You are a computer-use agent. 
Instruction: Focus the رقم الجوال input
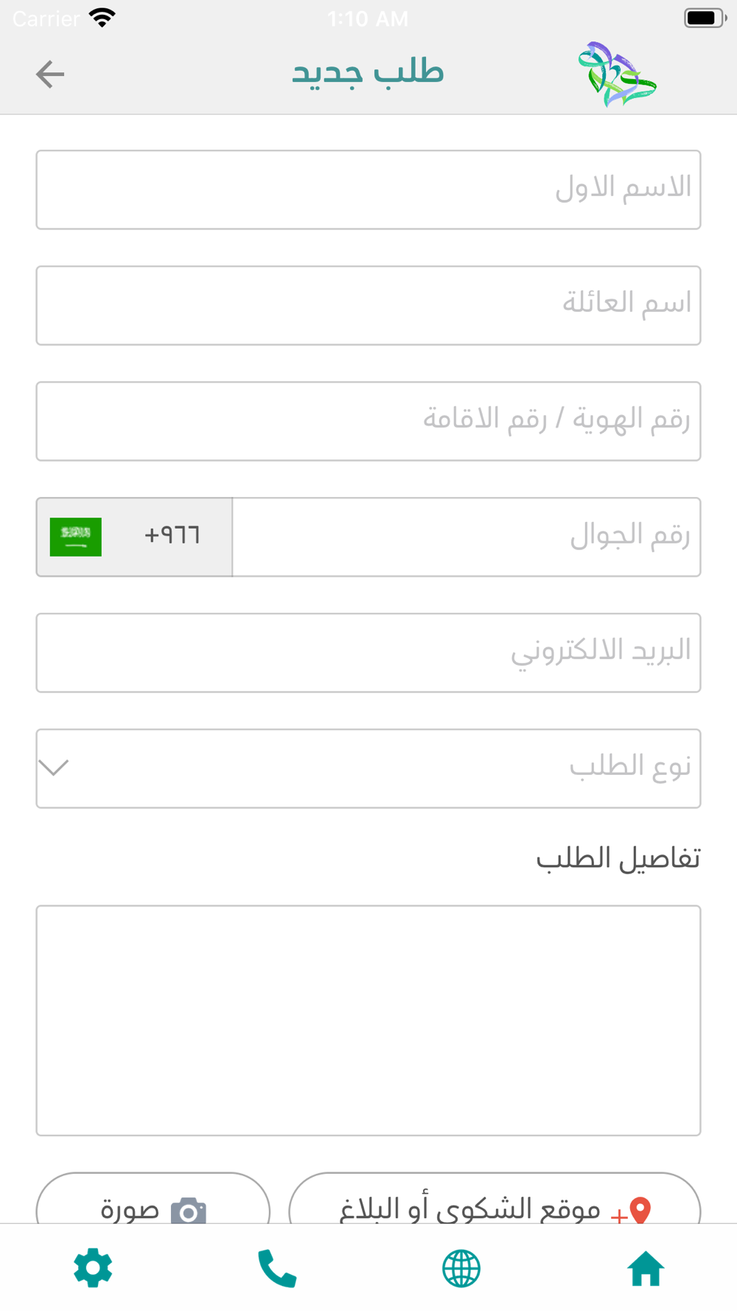click(x=466, y=537)
